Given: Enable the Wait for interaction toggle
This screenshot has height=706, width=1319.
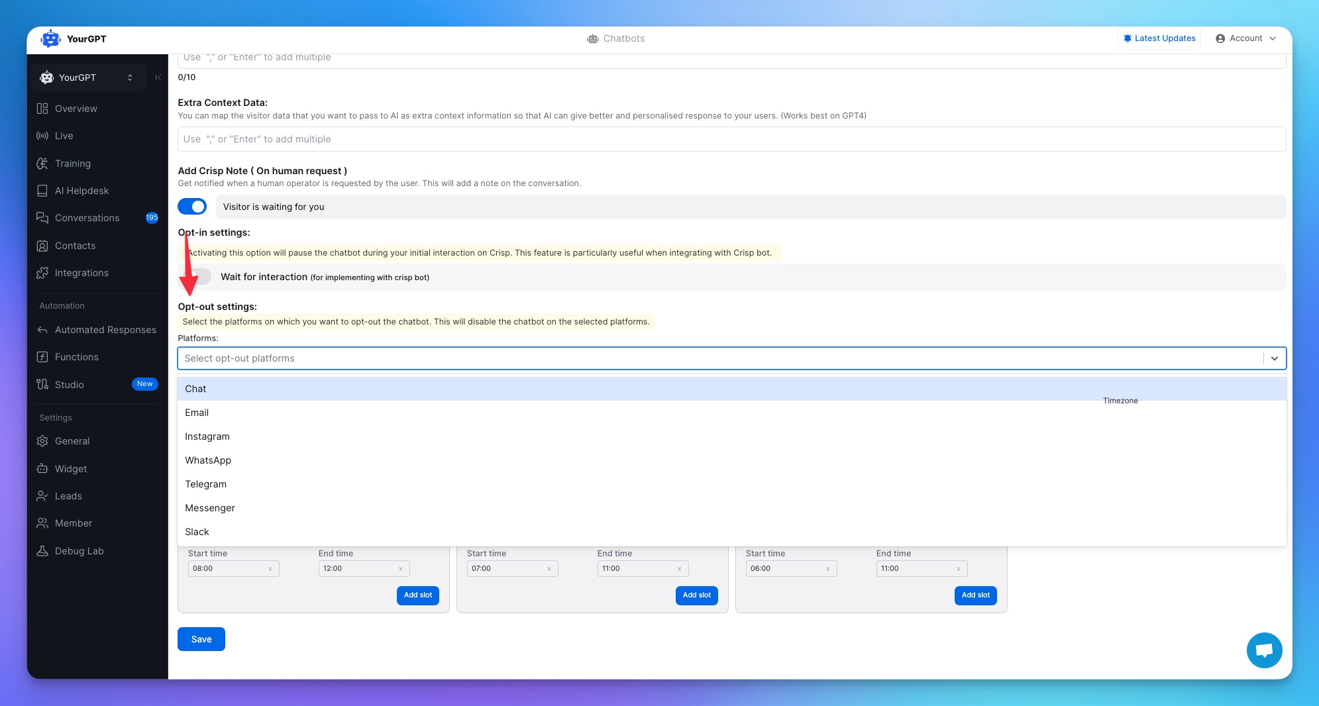Looking at the screenshot, I should click(x=197, y=277).
